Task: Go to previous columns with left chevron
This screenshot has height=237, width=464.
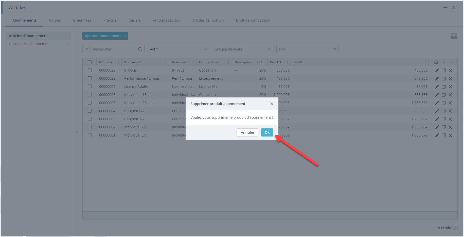Action: [x=444, y=62]
